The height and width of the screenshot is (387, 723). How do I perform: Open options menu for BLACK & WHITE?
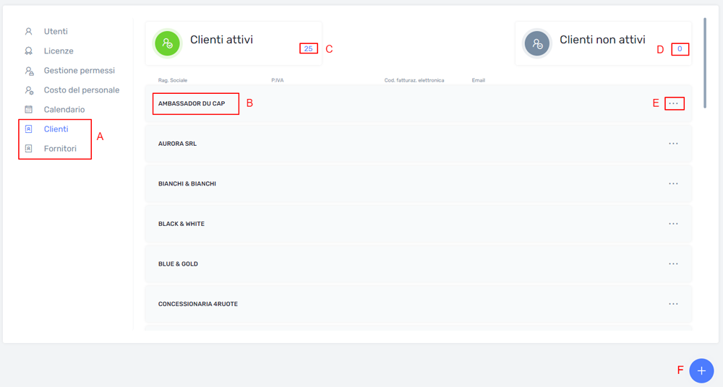(x=673, y=224)
